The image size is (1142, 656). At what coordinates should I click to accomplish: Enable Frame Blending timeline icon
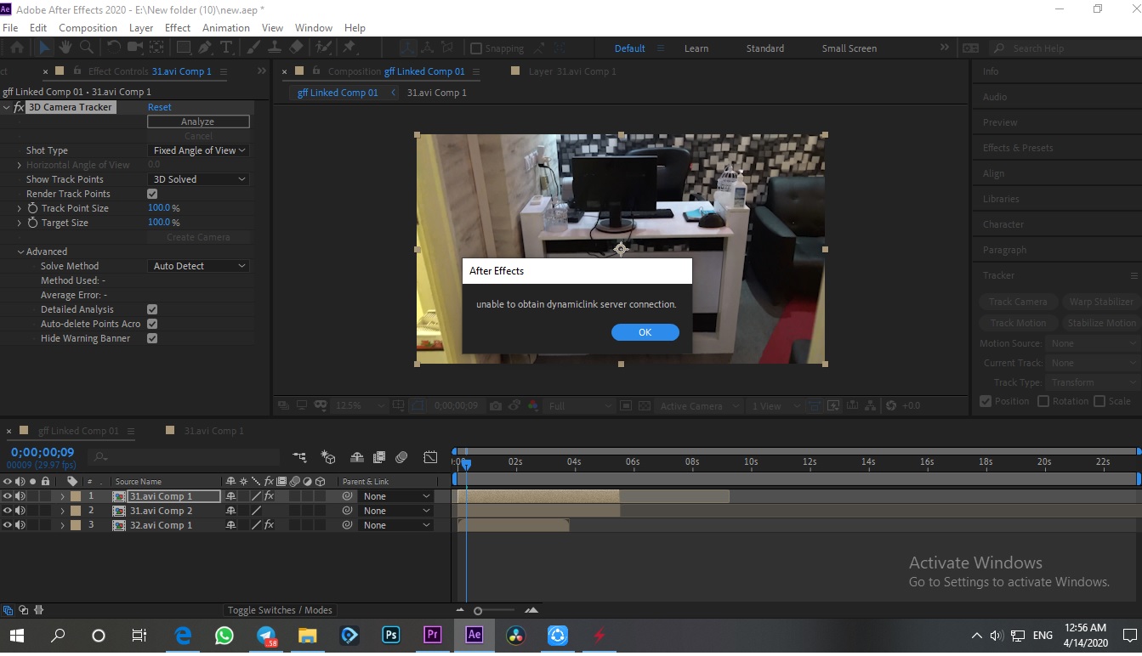(379, 457)
